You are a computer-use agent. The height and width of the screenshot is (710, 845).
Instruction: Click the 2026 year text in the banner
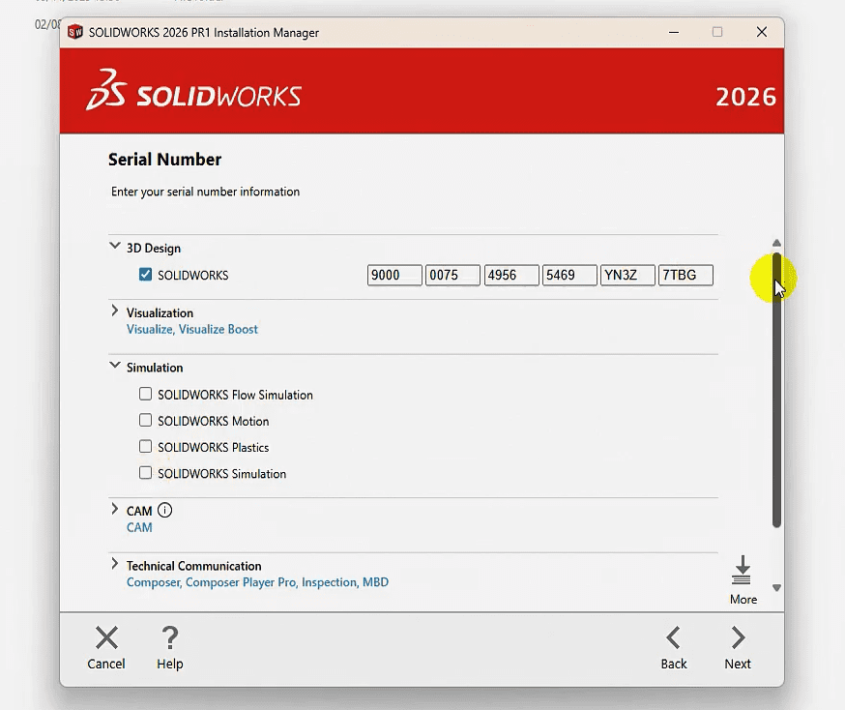click(745, 97)
